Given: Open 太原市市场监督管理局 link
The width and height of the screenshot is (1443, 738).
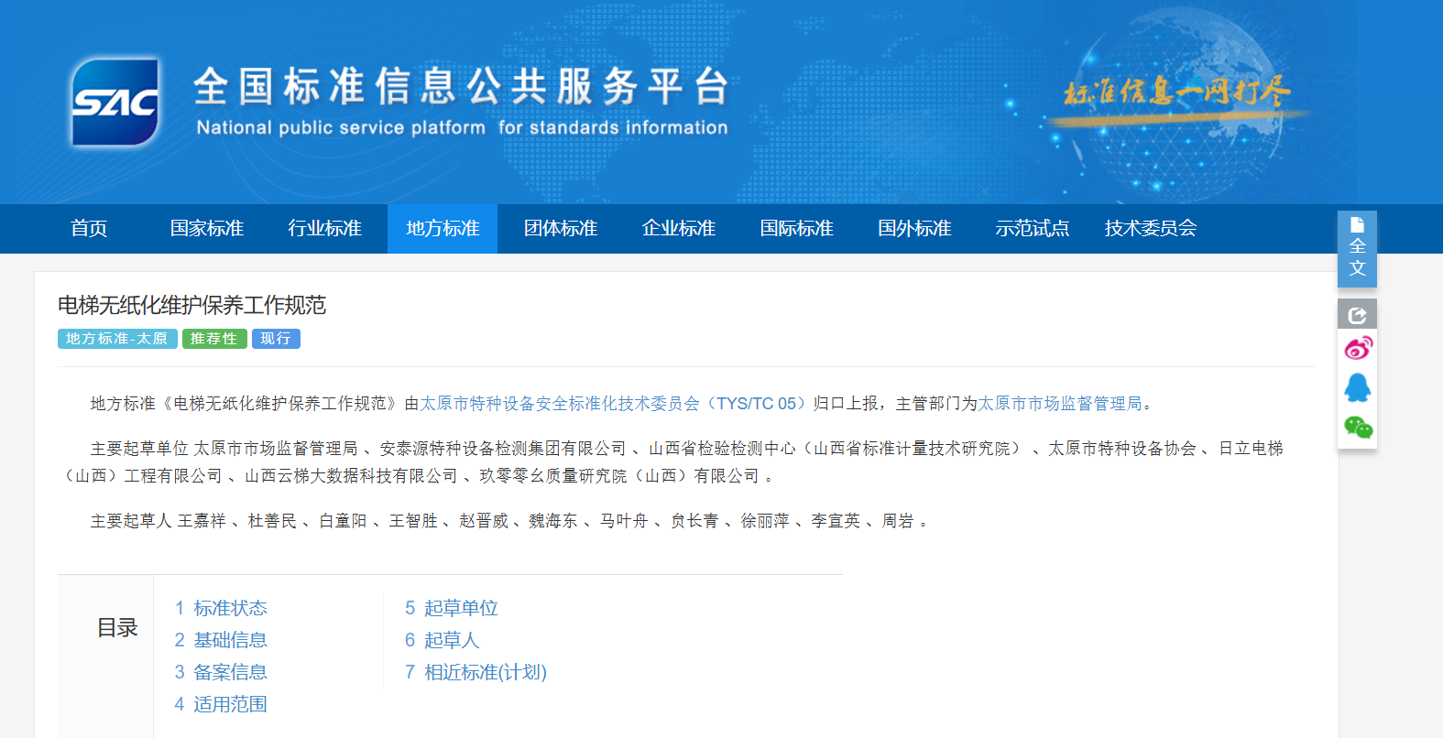Looking at the screenshot, I should 1060,404.
